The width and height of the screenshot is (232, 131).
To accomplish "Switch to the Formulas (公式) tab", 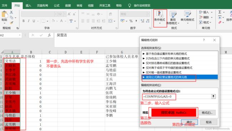I will point(56,6).
